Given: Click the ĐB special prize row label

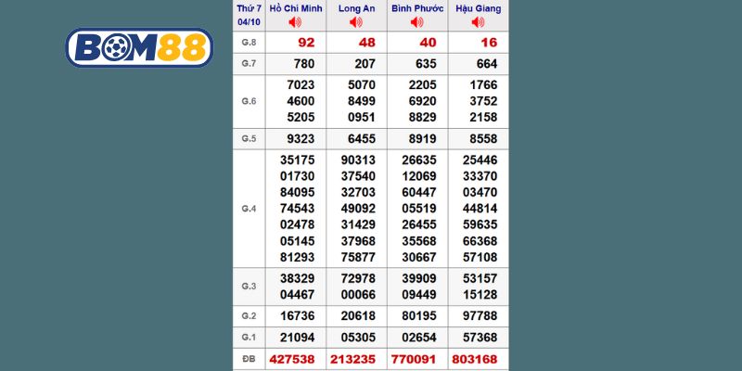Looking at the screenshot, I should pos(249,358).
